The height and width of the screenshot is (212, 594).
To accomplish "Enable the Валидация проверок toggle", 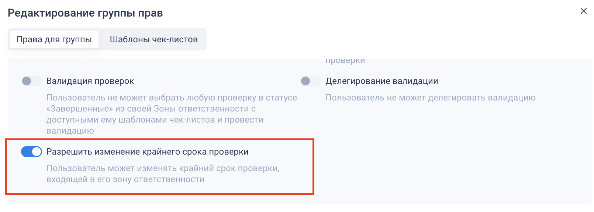I will point(32,81).
